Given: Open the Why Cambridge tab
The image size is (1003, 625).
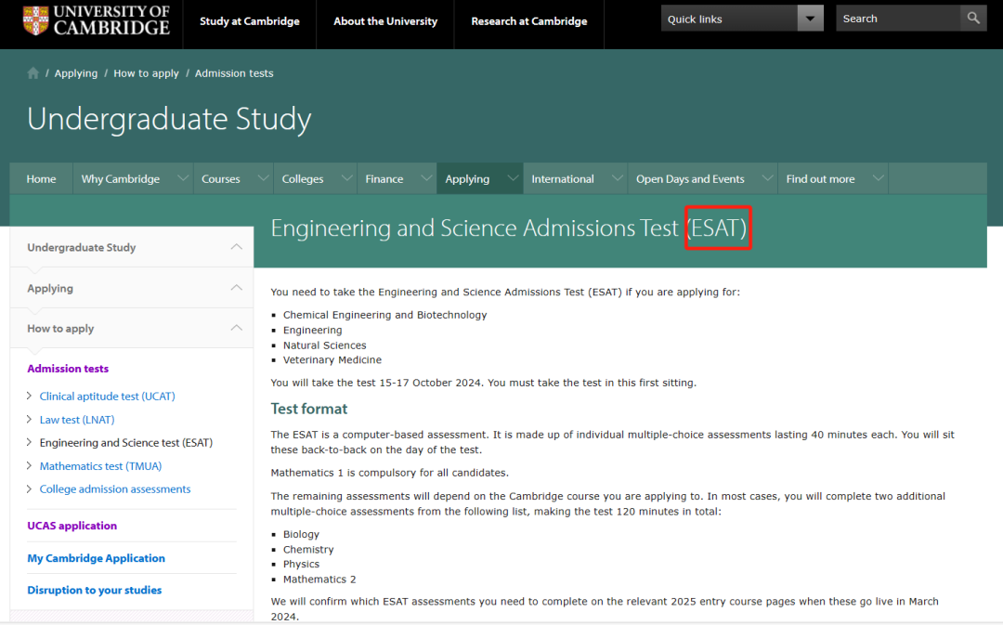Looking at the screenshot, I should (x=120, y=179).
